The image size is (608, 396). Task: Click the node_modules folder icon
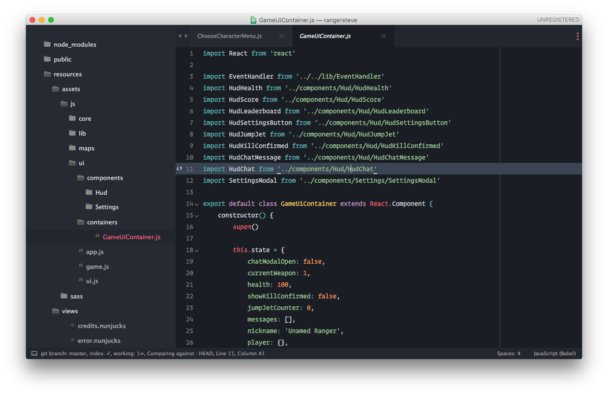click(x=47, y=44)
